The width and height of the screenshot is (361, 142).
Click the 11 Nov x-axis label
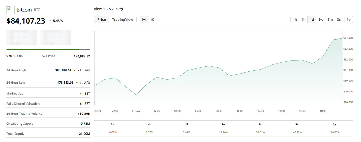(136, 111)
